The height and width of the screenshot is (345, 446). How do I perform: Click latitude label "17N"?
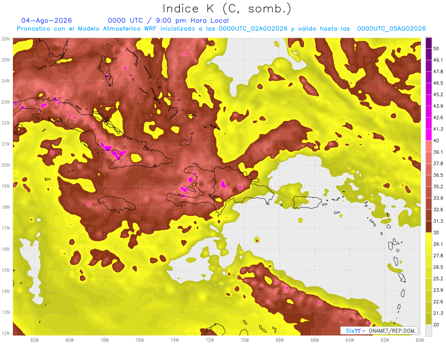(6, 228)
